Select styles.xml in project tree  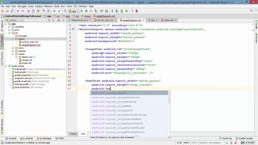pyautogui.click(x=27, y=63)
